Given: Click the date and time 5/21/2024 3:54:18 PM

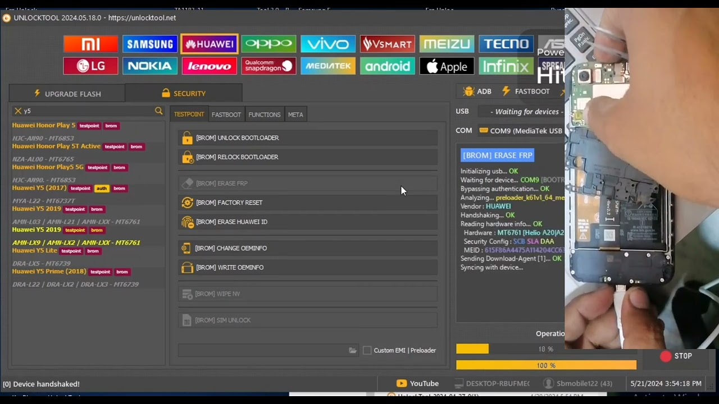Looking at the screenshot, I should (x=666, y=383).
